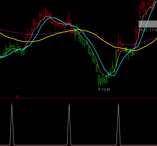
Task: Click the 12.45 lowest price label
Action: [x=106, y=90]
